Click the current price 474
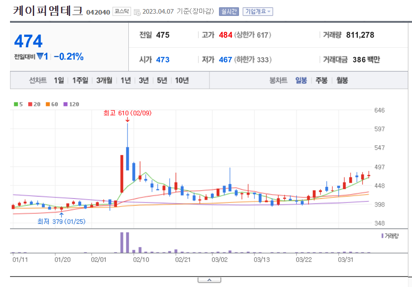This screenshot has height=287, width=412. pos(28,41)
